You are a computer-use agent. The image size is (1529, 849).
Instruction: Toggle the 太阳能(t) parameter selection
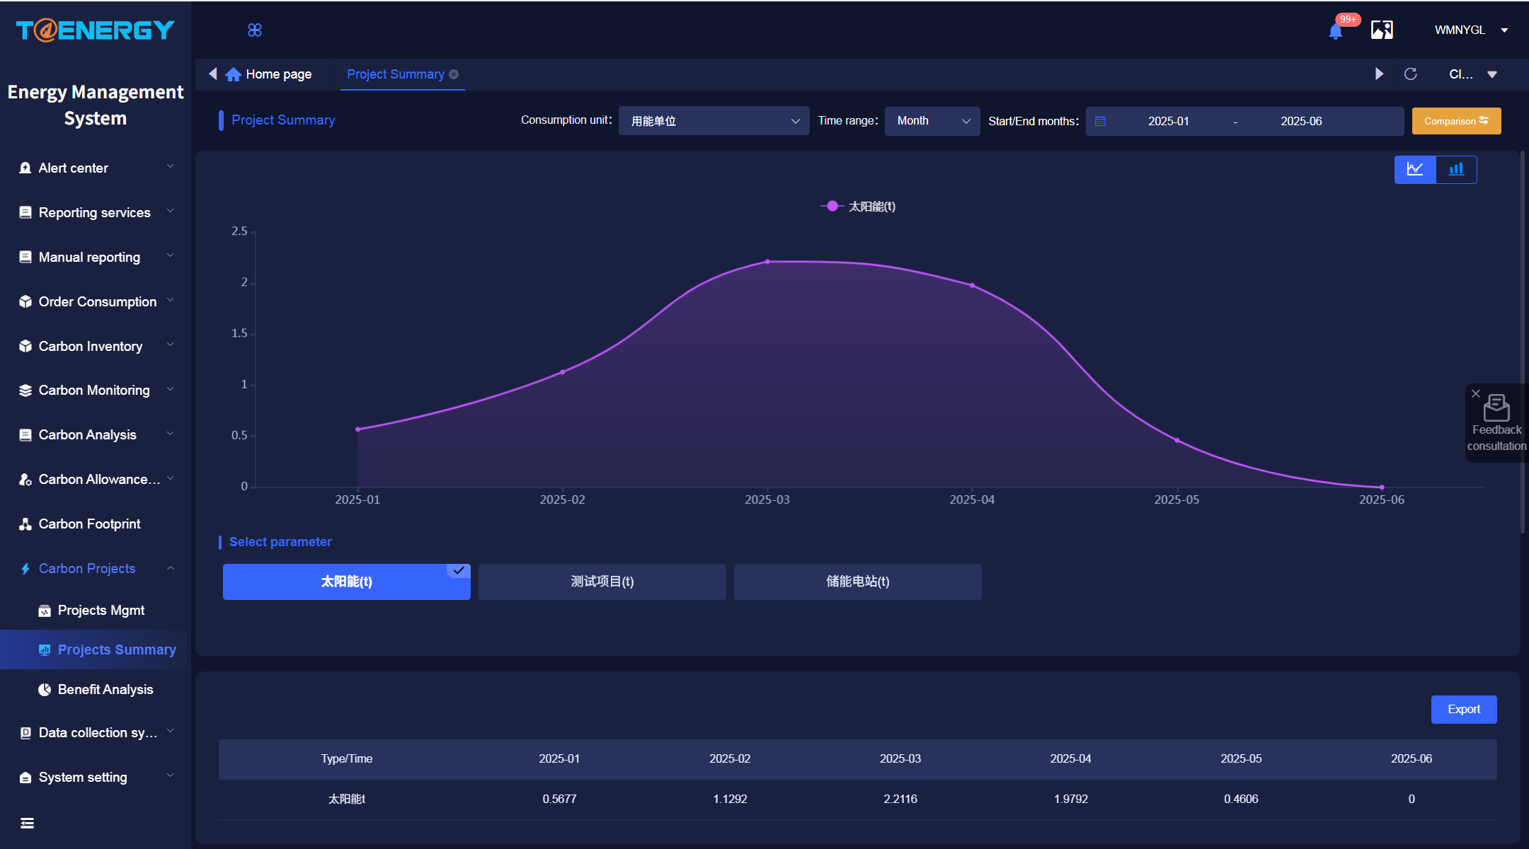click(x=347, y=582)
